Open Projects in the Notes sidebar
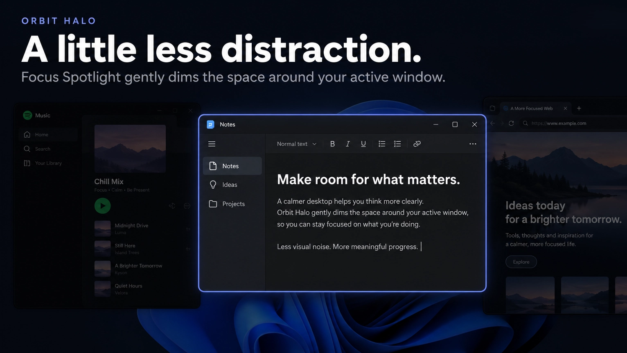627x353 pixels. pyautogui.click(x=232, y=204)
